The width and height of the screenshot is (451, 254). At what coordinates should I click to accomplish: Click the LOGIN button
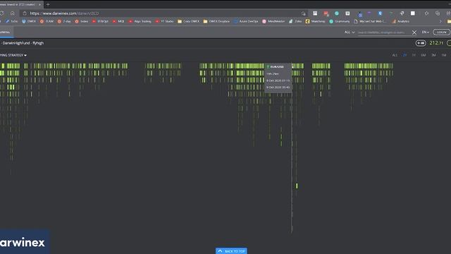point(442,32)
